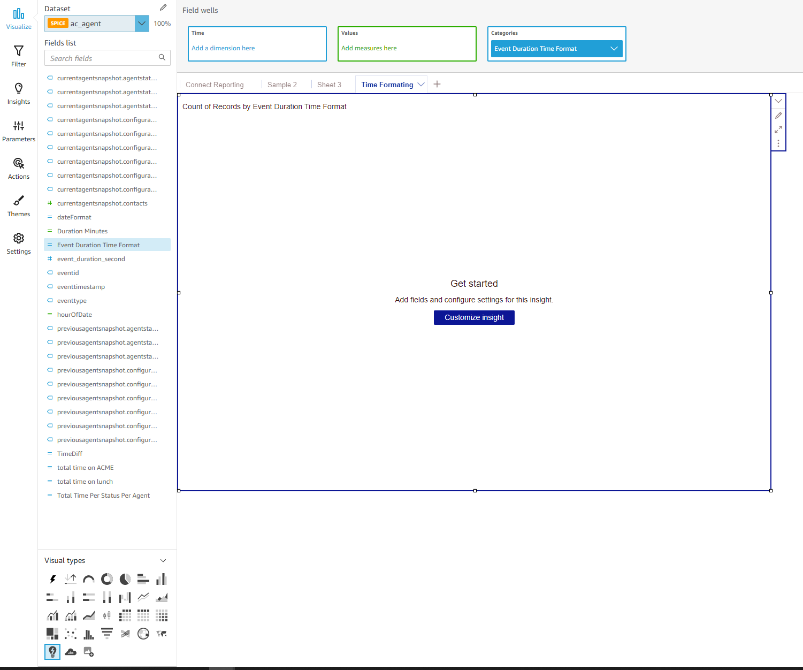Select the filled world map visual type

[162, 634]
